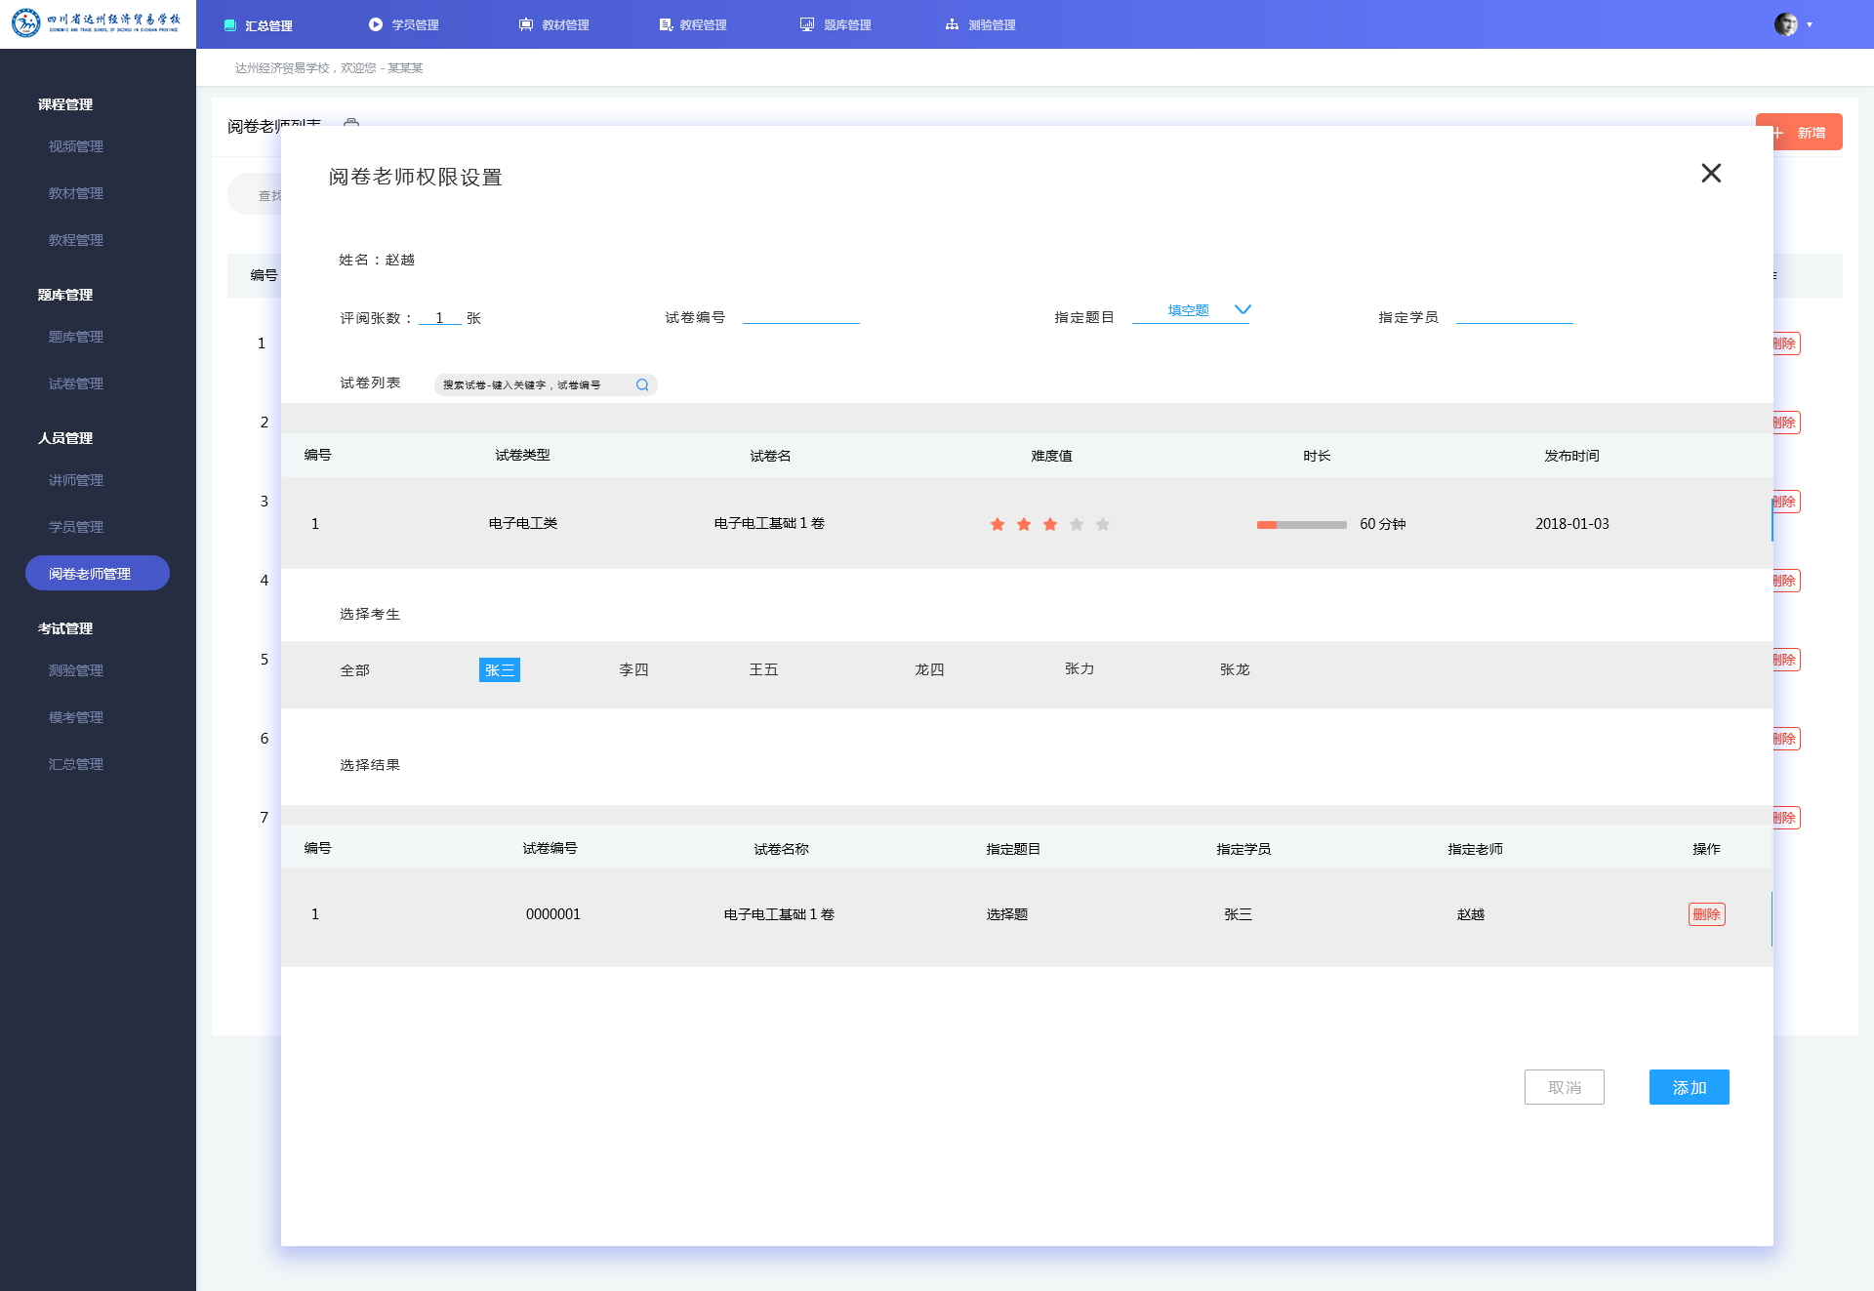Click the 填空题 selected value
This screenshot has width=1874, height=1291.
click(1188, 310)
